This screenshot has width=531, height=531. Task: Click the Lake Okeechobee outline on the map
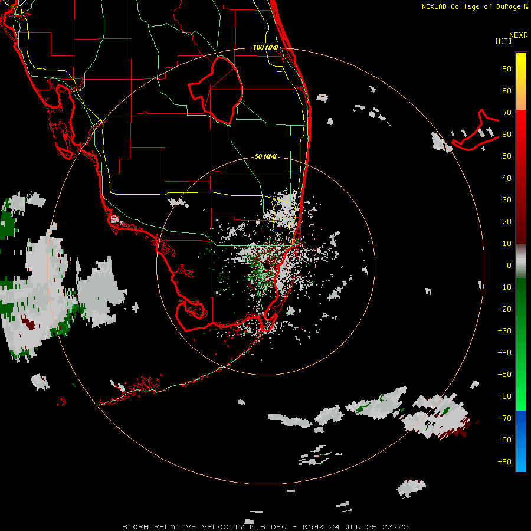coord(216,90)
